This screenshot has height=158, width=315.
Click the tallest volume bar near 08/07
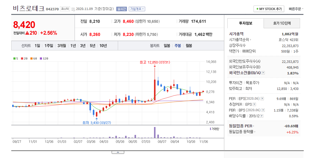pos(155,132)
